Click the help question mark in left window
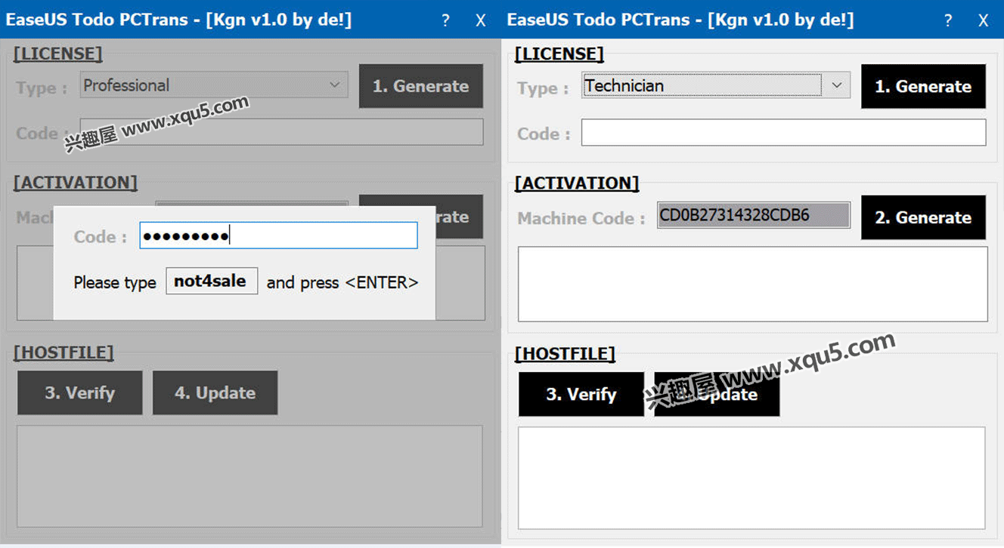This screenshot has height=548, width=1004. coord(445,20)
